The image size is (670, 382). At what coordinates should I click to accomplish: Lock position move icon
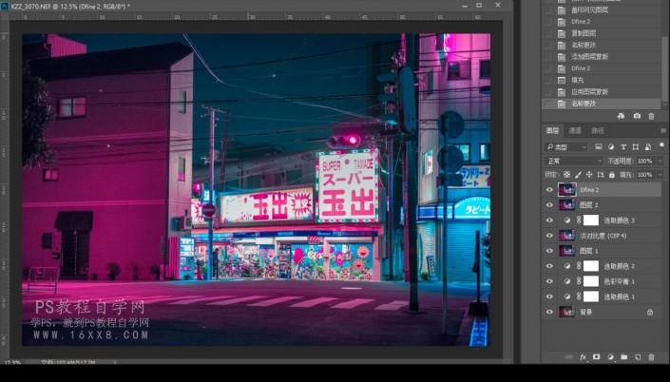[x=589, y=175]
